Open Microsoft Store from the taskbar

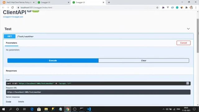39,109
